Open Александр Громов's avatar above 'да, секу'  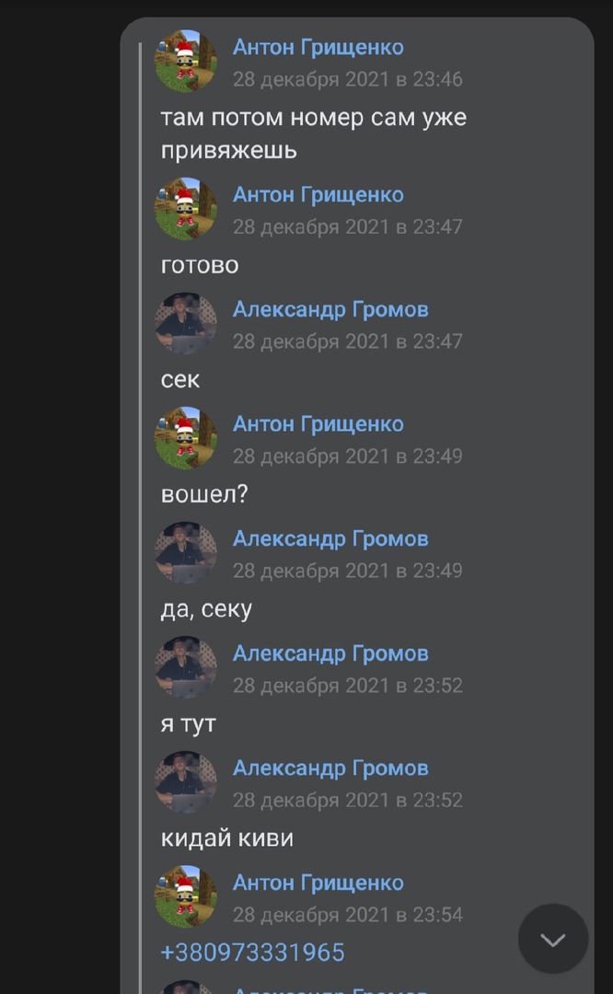186,553
